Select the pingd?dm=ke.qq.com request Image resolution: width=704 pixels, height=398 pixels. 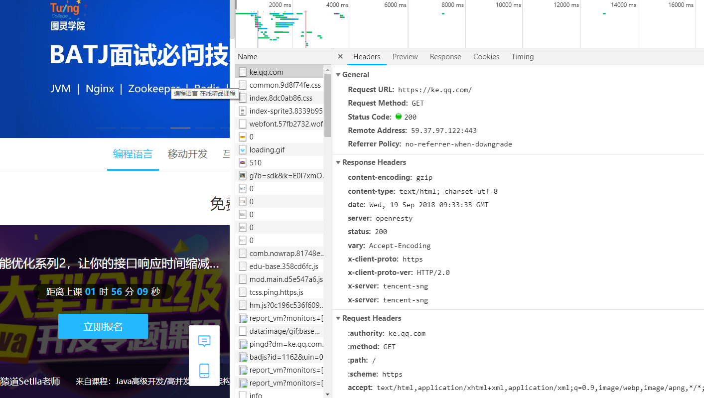click(280, 344)
